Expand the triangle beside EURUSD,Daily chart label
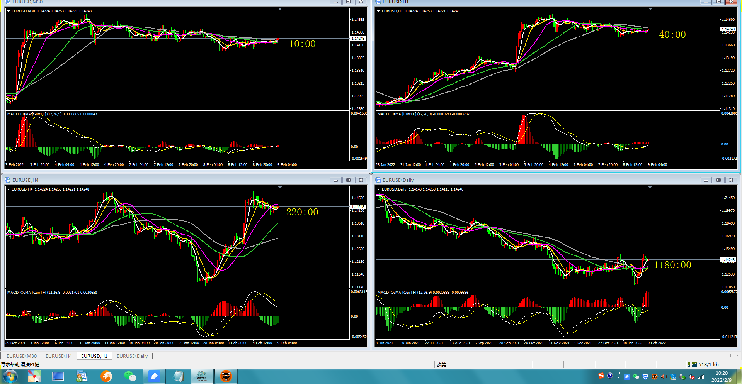 click(x=379, y=189)
